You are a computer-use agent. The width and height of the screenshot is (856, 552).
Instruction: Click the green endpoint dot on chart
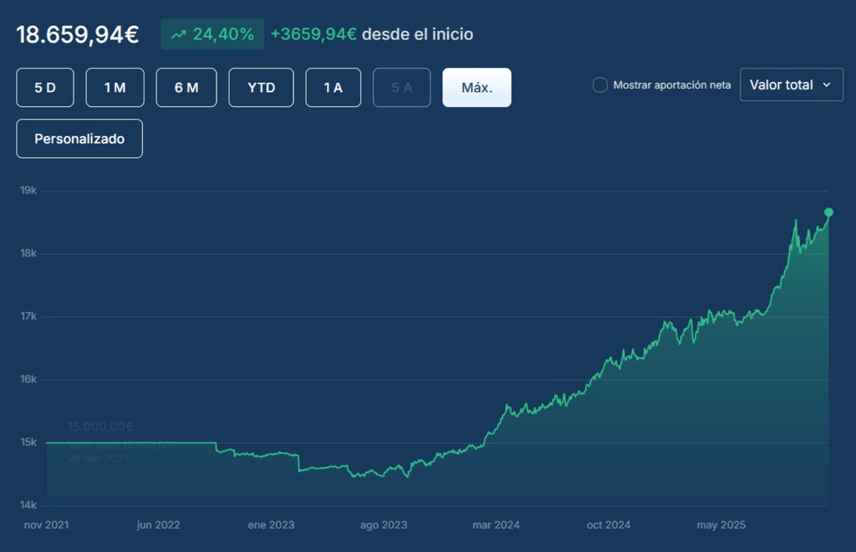point(828,212)
